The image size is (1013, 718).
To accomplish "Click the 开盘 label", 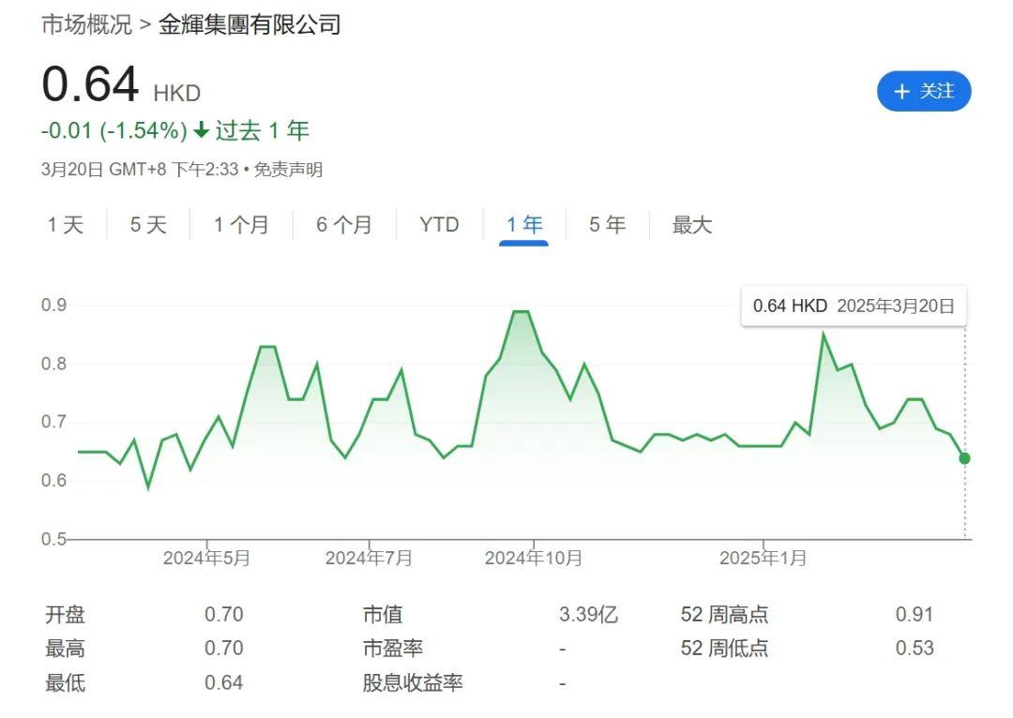I will [x=65, y=615].
